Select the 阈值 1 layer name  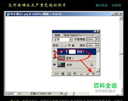[81, 52]
